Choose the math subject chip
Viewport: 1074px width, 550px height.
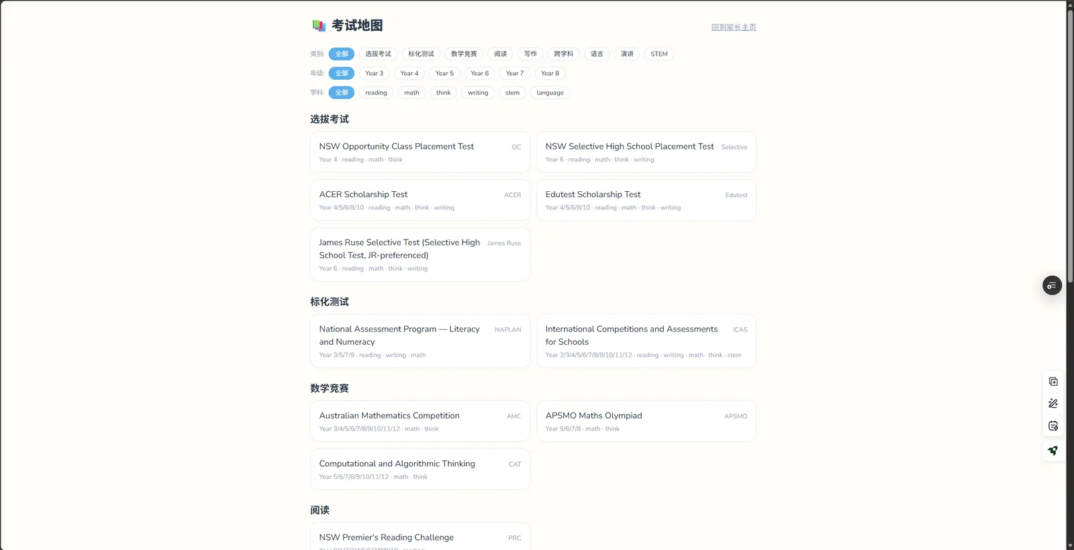pos(411,93)
